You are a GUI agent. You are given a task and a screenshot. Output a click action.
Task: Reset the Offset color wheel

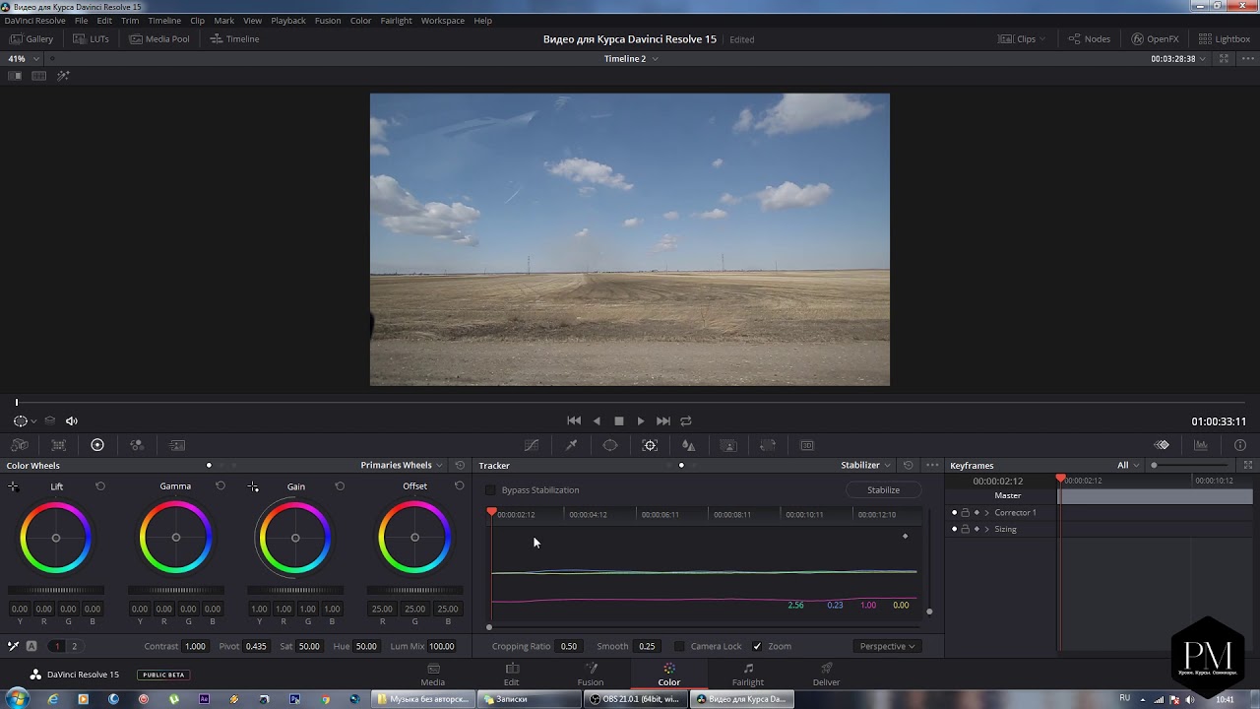[x=459, y=485]
